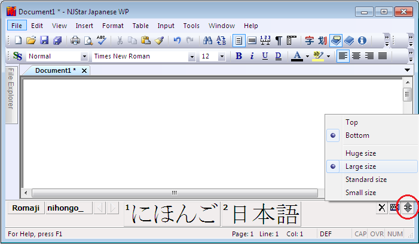This screenshot has width=419, height=244.
Task: Select the Format Painter brush icon
Action: coord(159,41)
